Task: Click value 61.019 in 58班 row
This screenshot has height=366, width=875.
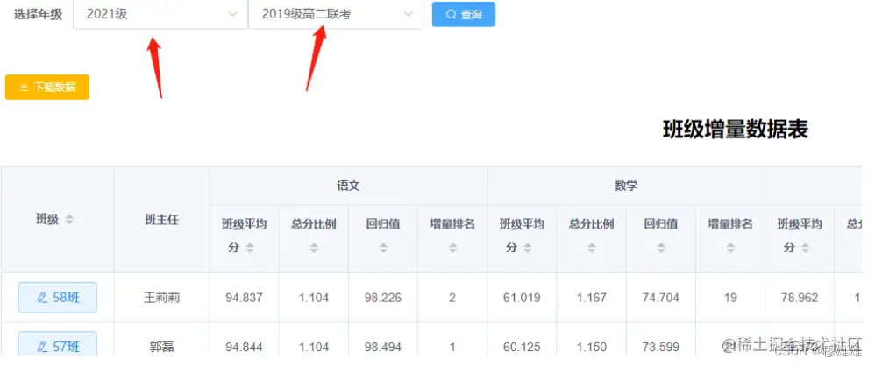Action: point(522,298)
